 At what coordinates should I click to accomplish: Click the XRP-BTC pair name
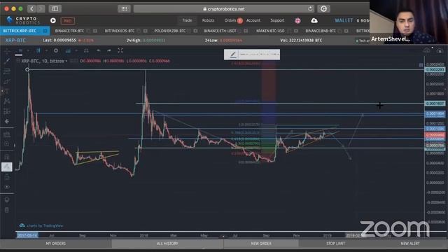15,41
